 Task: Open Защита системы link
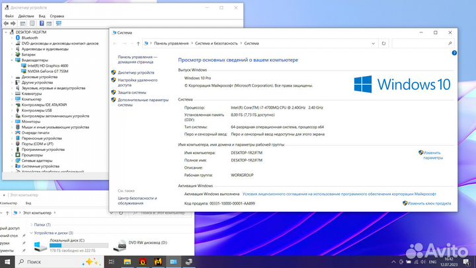[x=132, y=93]
